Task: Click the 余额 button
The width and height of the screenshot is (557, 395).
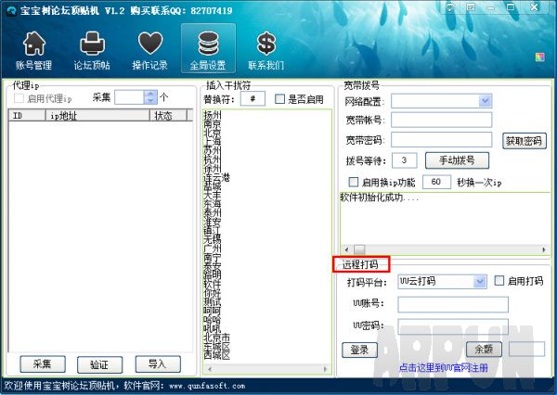Action: tap(484, 350)
